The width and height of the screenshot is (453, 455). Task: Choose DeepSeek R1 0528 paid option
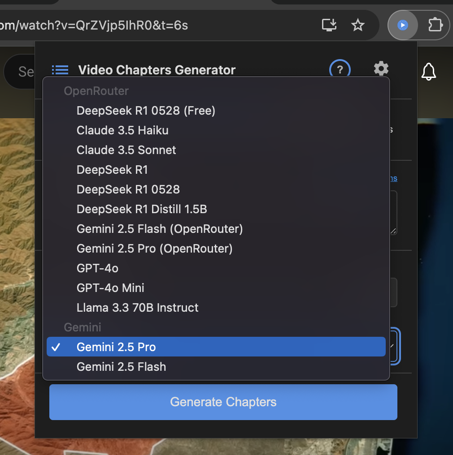click(x=216, y=189)
